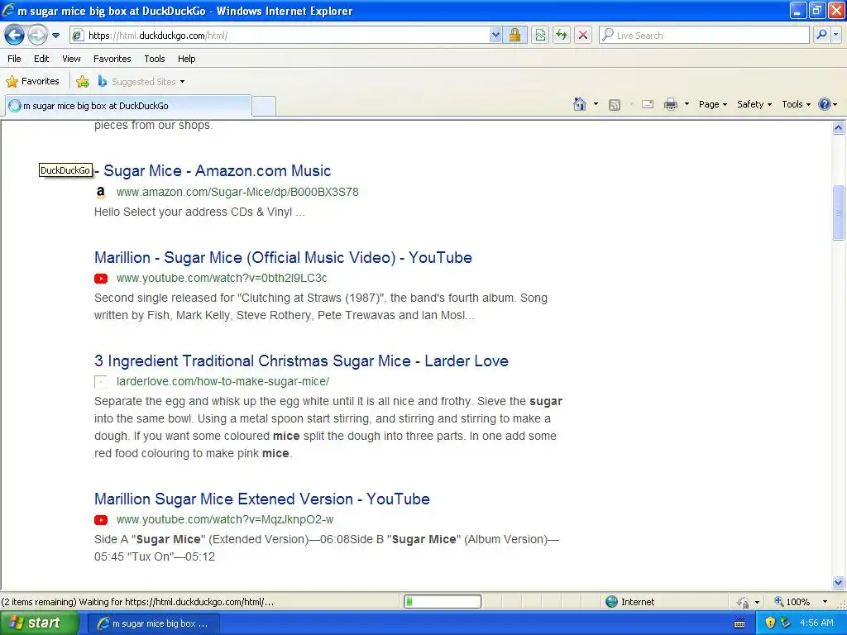Viewport: 847px width, 635px height.
Task: Click the Protected Mode status icon
Action: coord(744,602)
